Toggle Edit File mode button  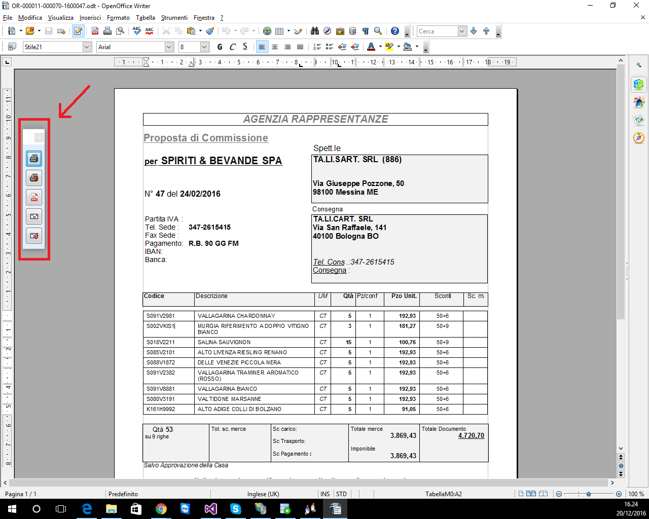tap(78, 31)
